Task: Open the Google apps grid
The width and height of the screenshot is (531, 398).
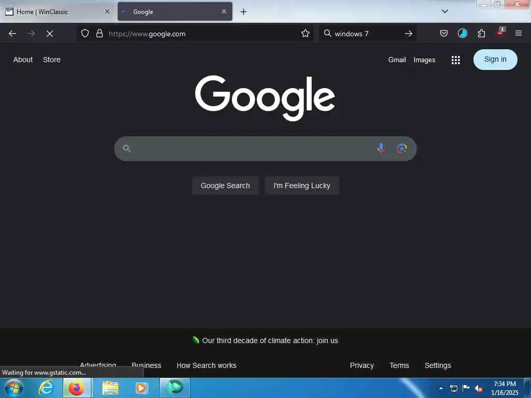Action: tap(456, 60)
